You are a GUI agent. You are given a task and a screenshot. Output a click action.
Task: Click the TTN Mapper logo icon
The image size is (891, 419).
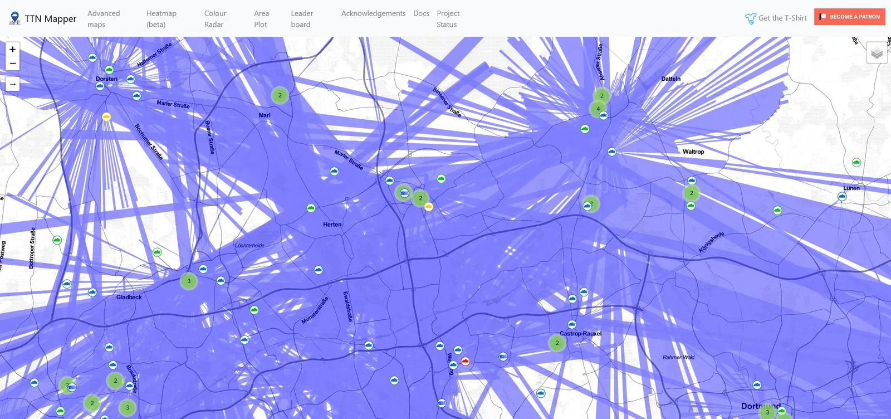(x=15, y=18)
